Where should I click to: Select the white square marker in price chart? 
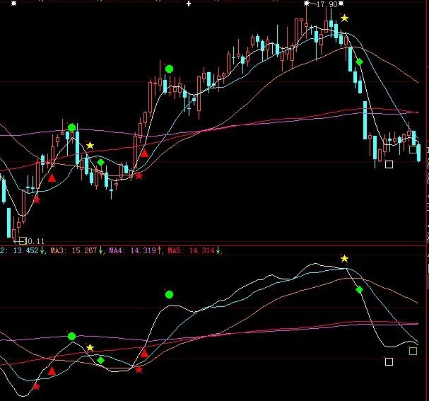(389, 164)
